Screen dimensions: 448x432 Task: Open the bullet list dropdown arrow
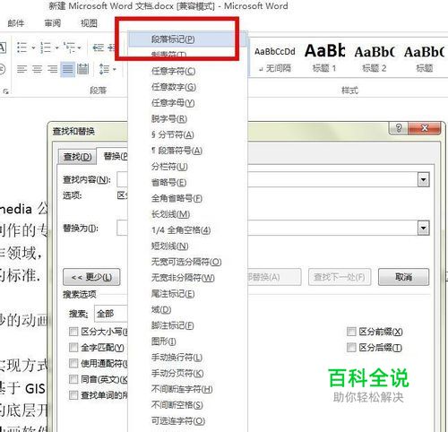(33, 48)
